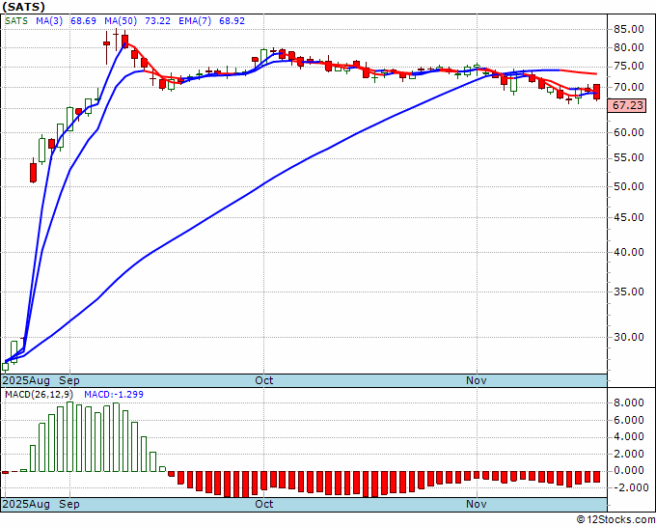Image resolution: width=656 pixels, height=527 pixels.
Task: Click the 45.00 price axis label
Action: click(x=628, y=217)
